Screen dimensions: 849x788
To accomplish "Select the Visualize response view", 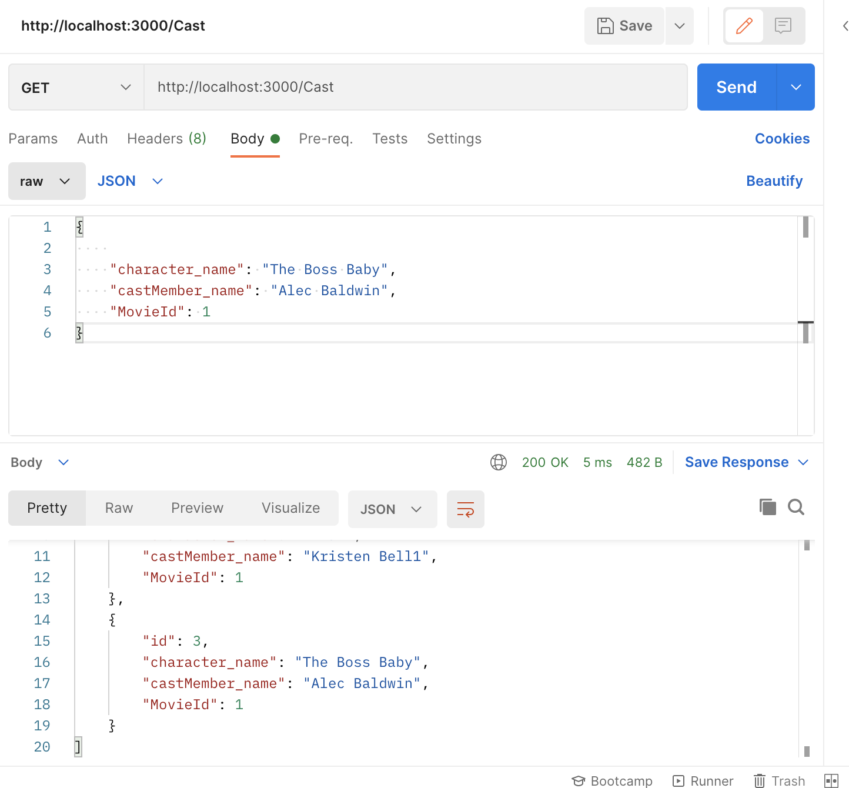I will (x=290, y=508).
